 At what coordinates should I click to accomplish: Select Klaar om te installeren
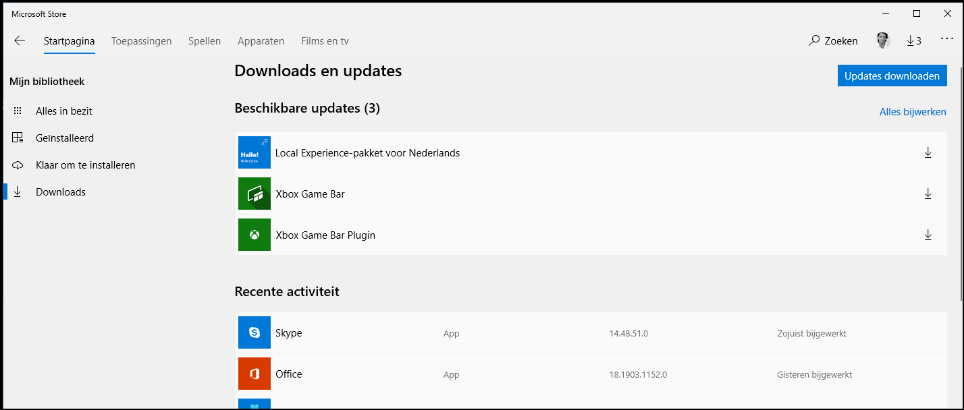click(x=86, y=165)
